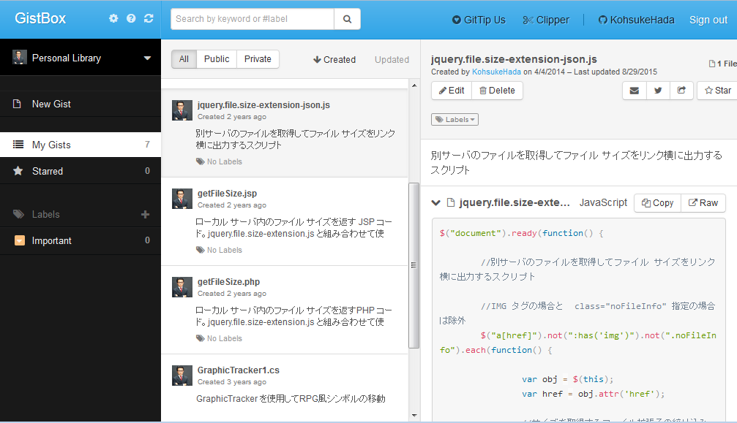Click avatar of getFileSize.php gist
737x423 pixels.
[x=182, y=287]
